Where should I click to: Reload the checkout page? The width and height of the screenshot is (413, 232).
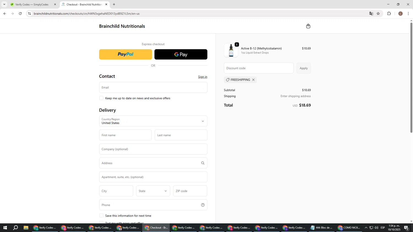[20, 13]
